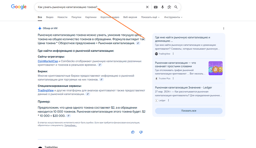Click the Trustee Plus source favicon
This screenshot has width=256, height=148.
click(156, 79)
